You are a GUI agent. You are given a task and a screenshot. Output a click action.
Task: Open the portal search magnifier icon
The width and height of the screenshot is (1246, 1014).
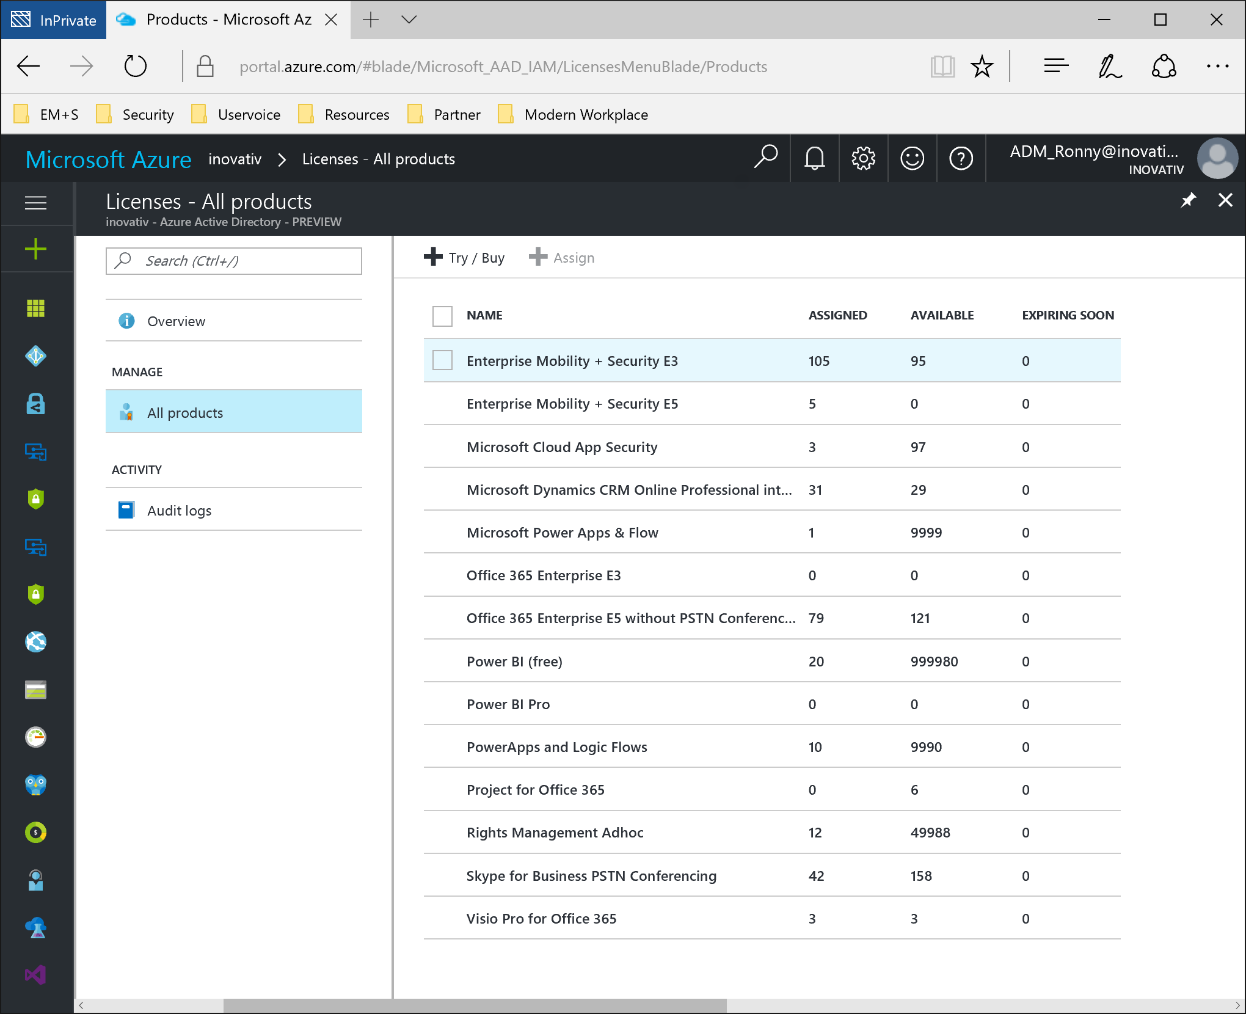[x=765, y=158]
